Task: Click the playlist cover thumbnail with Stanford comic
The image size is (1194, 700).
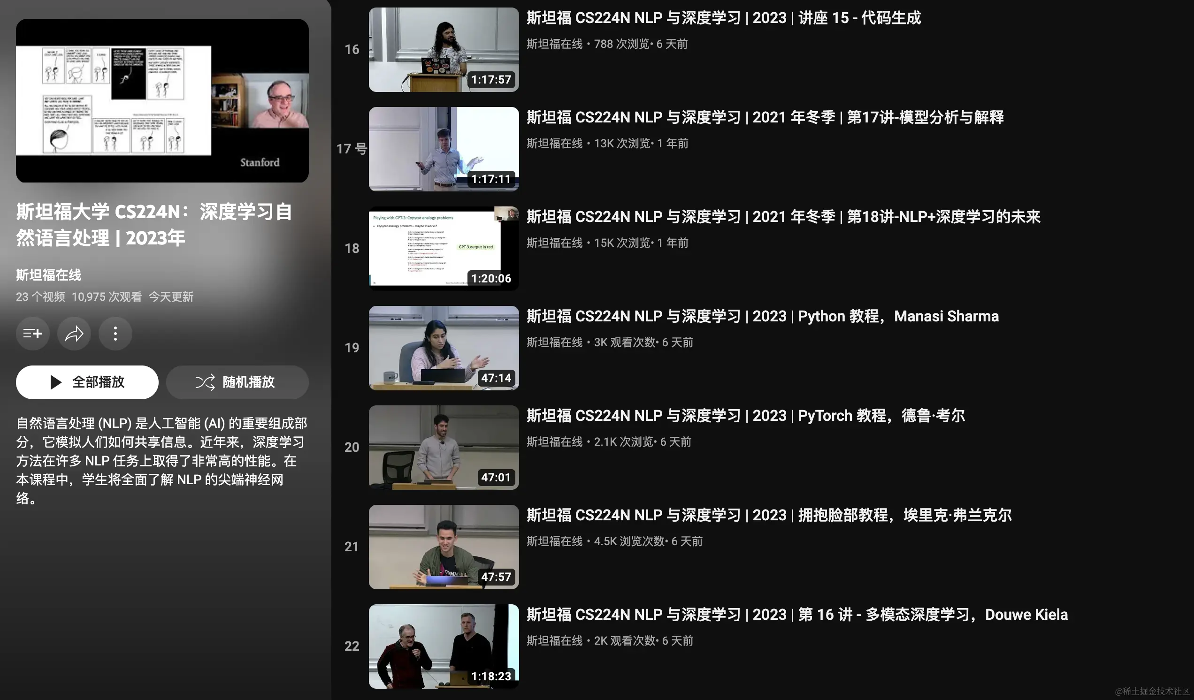Action: click(162, 100)
